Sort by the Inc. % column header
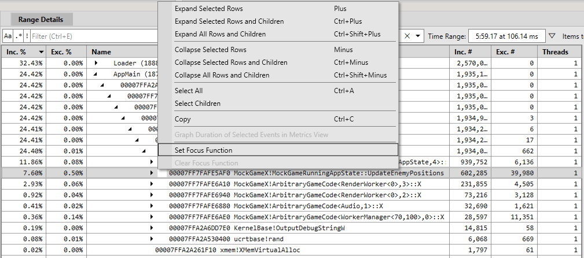 pyautogui.click(x=24, y=52)
